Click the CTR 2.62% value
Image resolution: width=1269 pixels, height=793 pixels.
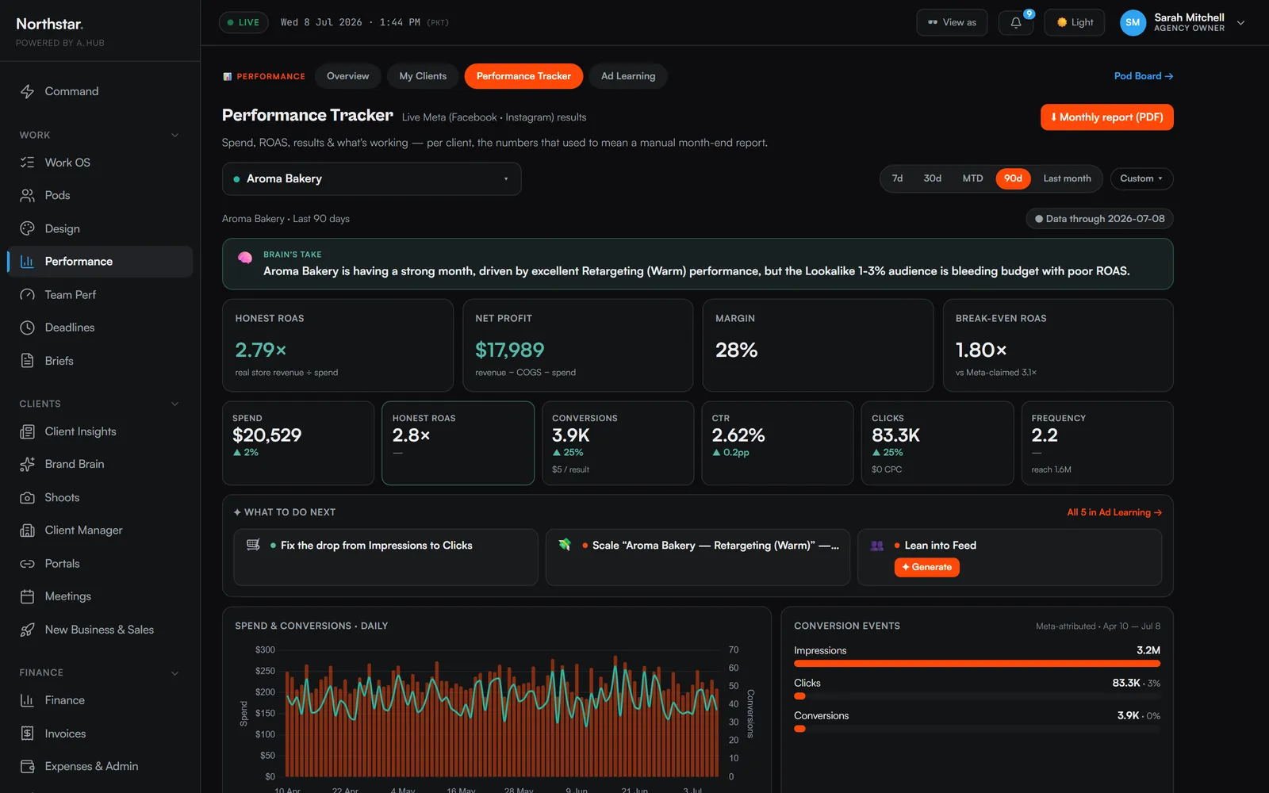[x=738, y=435]
